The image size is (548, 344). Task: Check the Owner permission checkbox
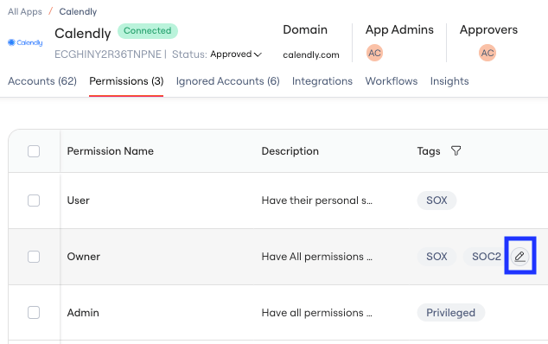click(x=34, y=256)
